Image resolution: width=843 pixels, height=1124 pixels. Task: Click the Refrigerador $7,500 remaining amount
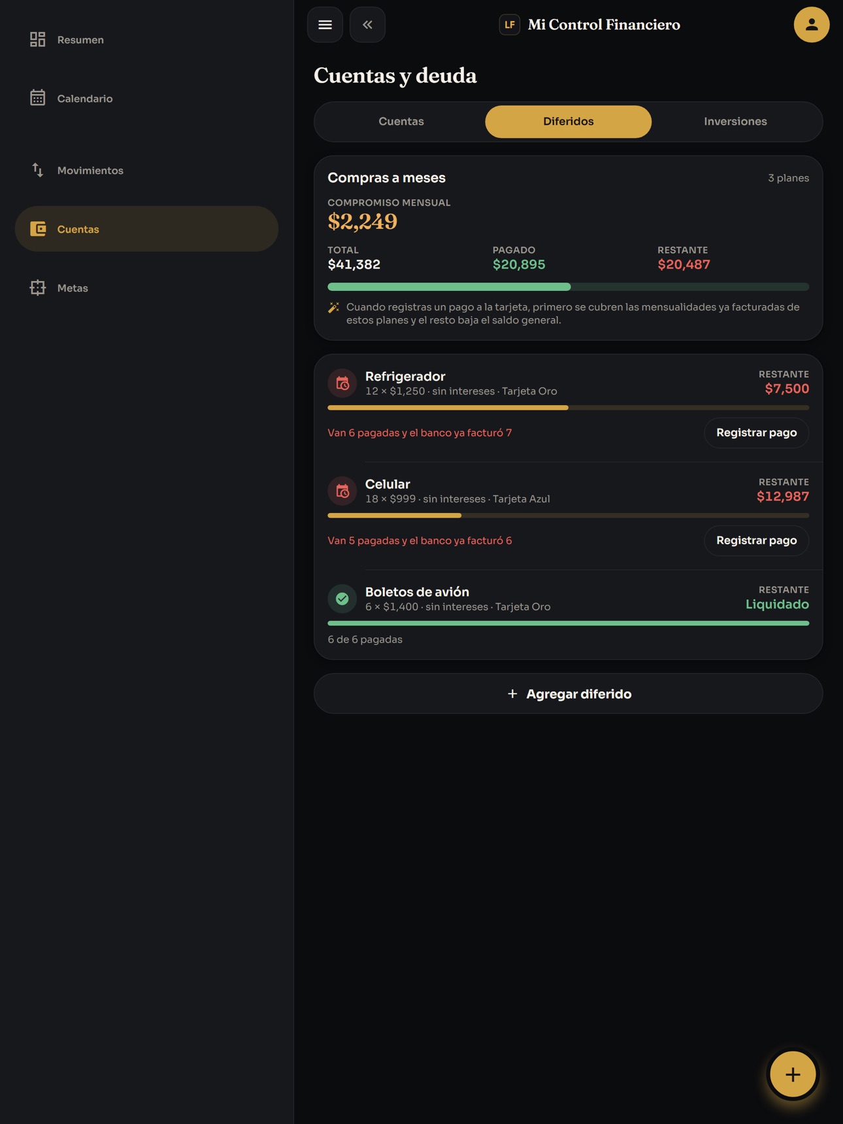tap(787, 389)
